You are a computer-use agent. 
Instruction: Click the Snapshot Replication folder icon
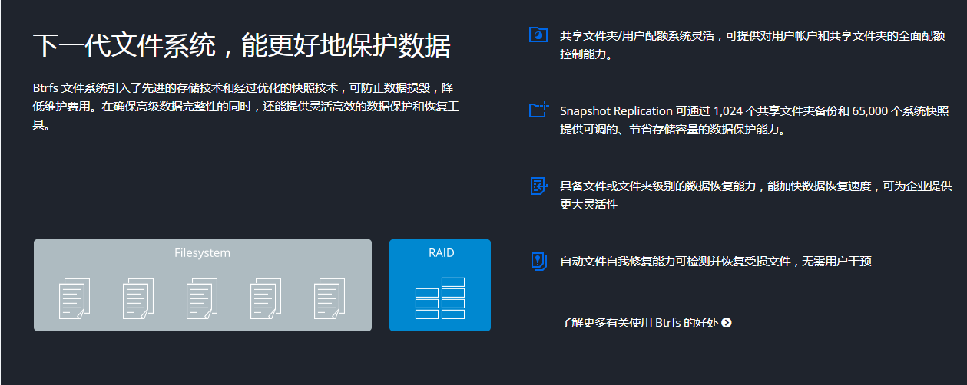[x=538, y=110]
